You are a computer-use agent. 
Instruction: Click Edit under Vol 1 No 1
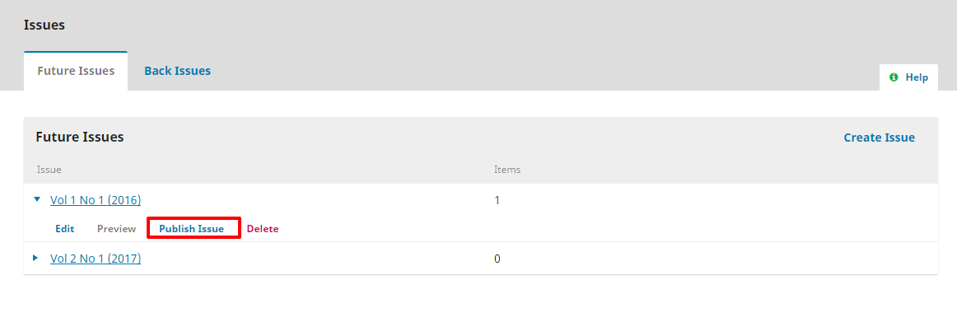(x=65, y=229)
